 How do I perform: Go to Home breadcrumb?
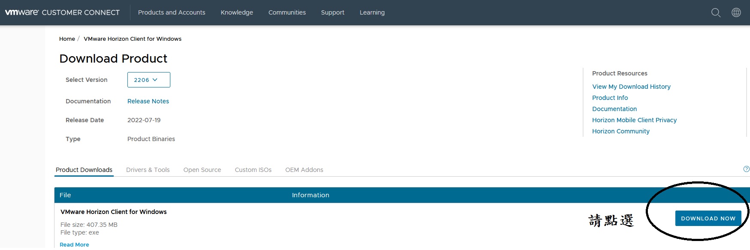click(67, 39)
